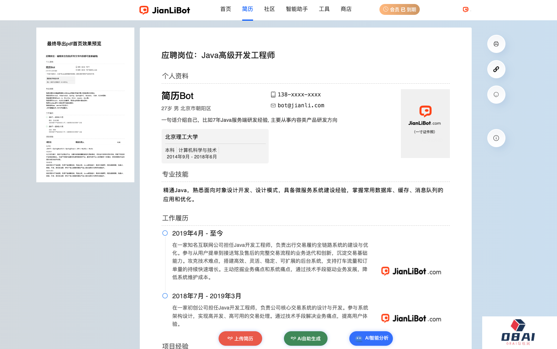Open the info circle icon

tap(496, 138)
